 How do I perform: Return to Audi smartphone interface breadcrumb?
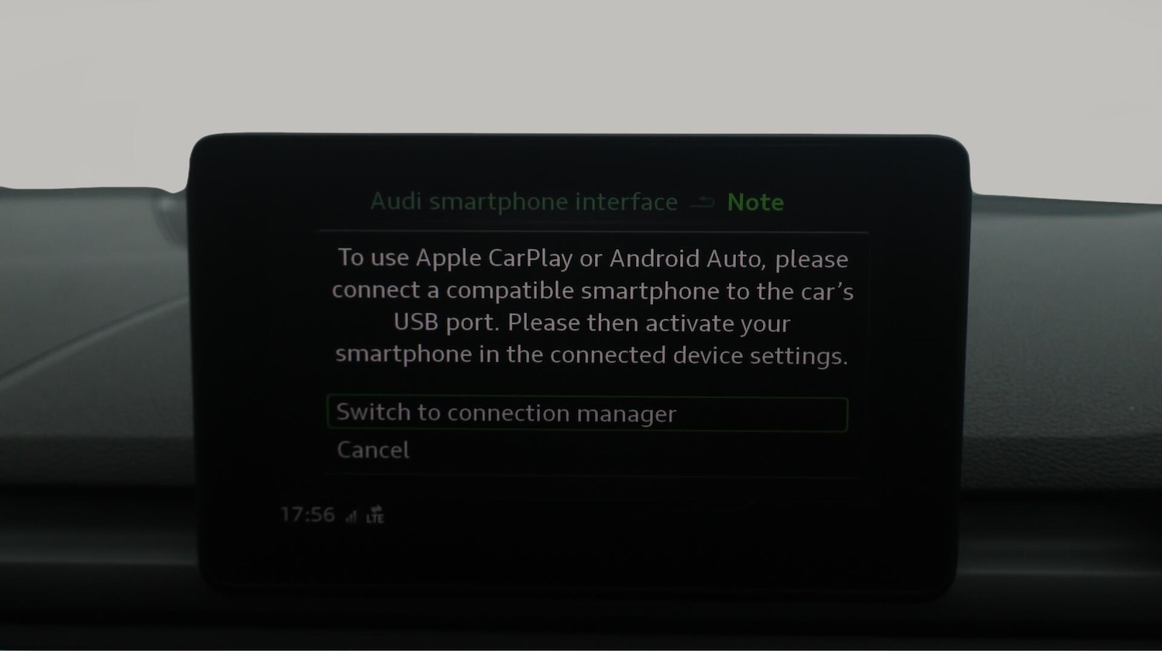[x=524, y=202]
